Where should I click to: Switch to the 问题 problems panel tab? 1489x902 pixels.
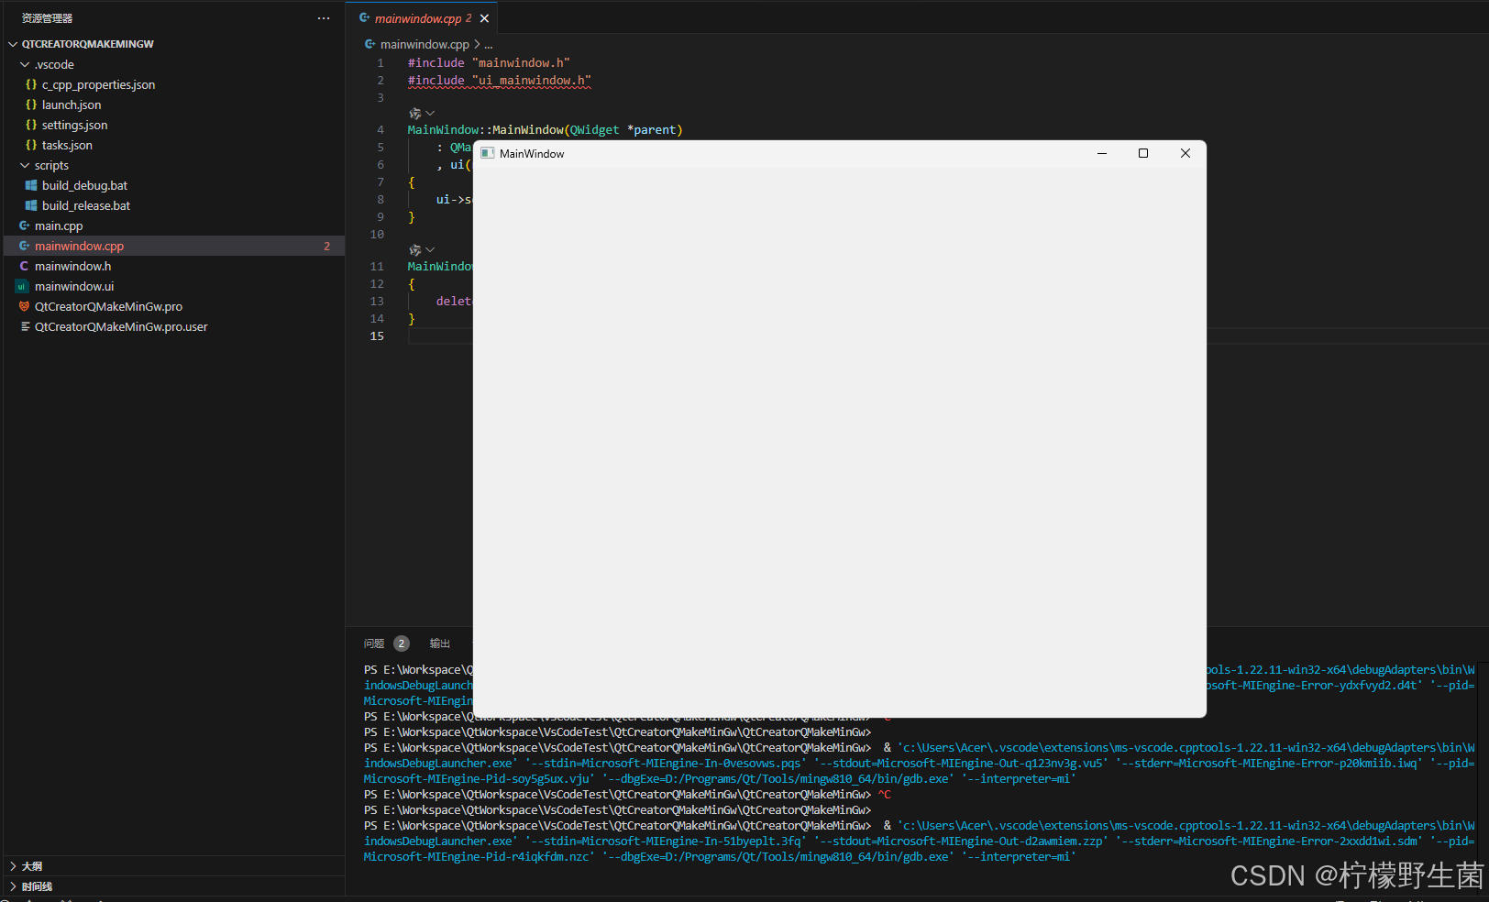(x=374, y=643)
